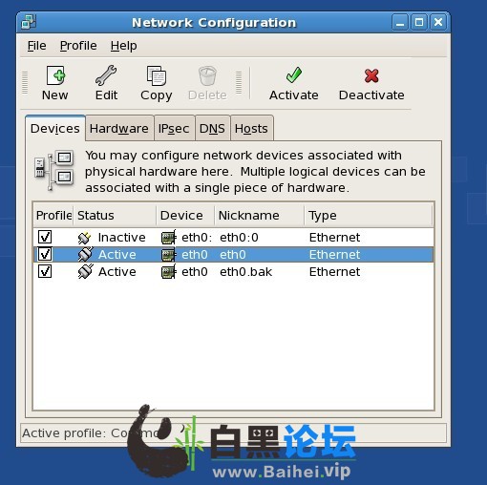Select the eth0.bak device row

coord(233,272)
